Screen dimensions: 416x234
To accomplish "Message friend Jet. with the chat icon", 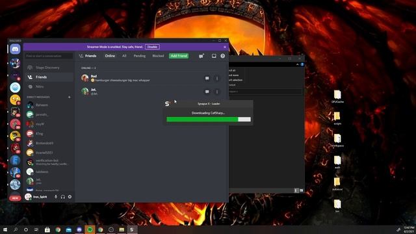I will tap(207, 92).
